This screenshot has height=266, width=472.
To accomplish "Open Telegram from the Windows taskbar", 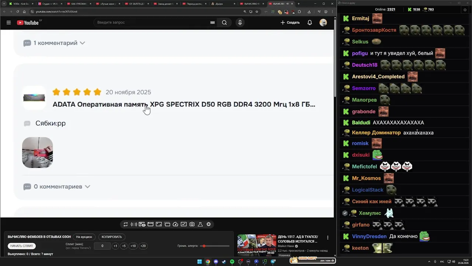I will tap(273, 262).
